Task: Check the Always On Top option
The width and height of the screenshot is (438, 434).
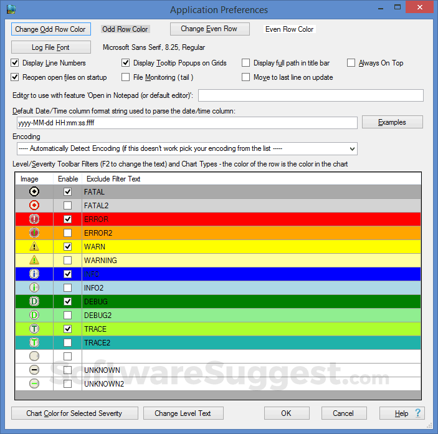Action: click(x=351, y=63)
